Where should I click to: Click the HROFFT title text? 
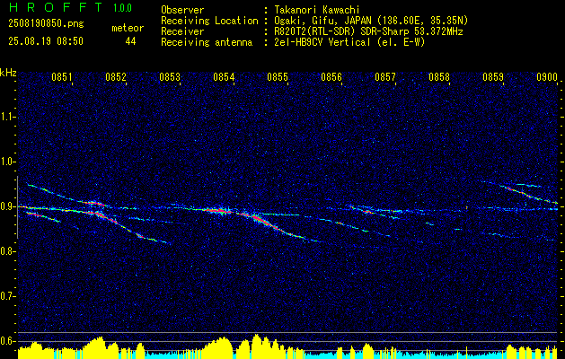[56, 8]
